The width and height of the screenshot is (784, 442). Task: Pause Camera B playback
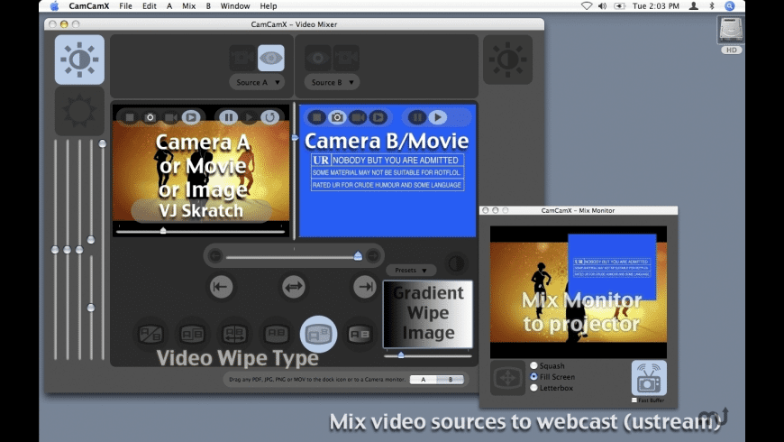click(x=416, y=117)
